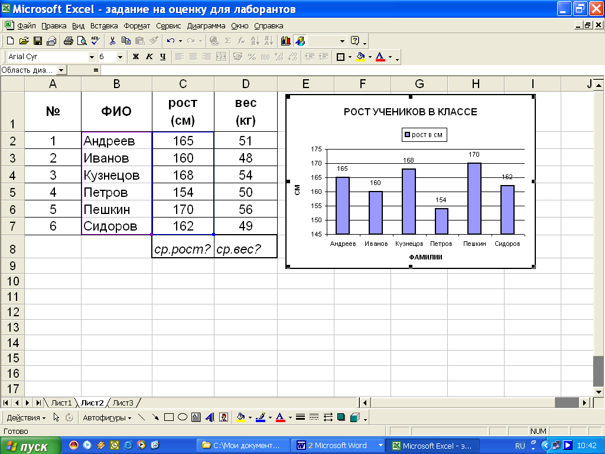Expand the zoom level dropdown
The image size is (605, 454).
pyautogui.click(x=342, y=41)
